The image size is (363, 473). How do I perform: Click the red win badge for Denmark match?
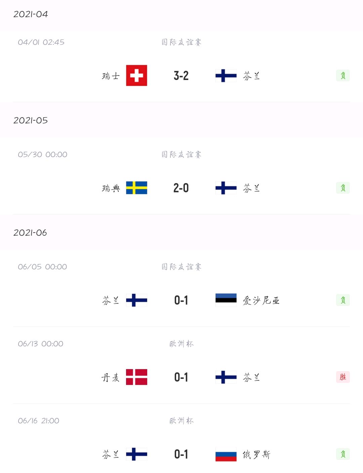(343, 377)
